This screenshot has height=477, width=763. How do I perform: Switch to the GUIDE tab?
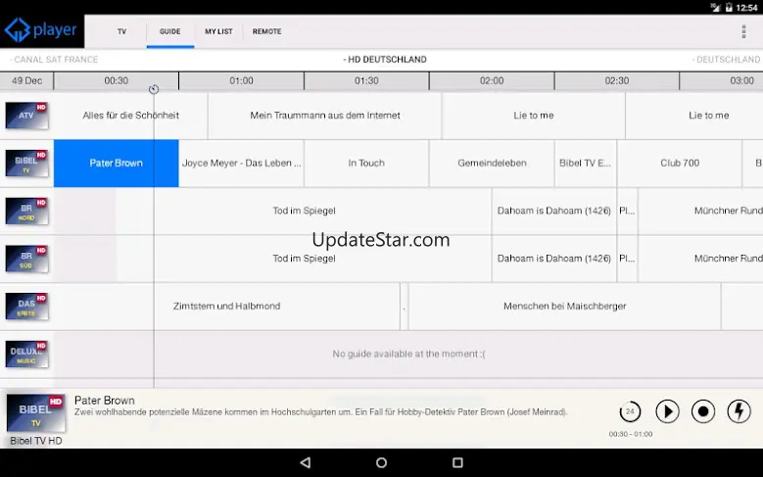169,31
